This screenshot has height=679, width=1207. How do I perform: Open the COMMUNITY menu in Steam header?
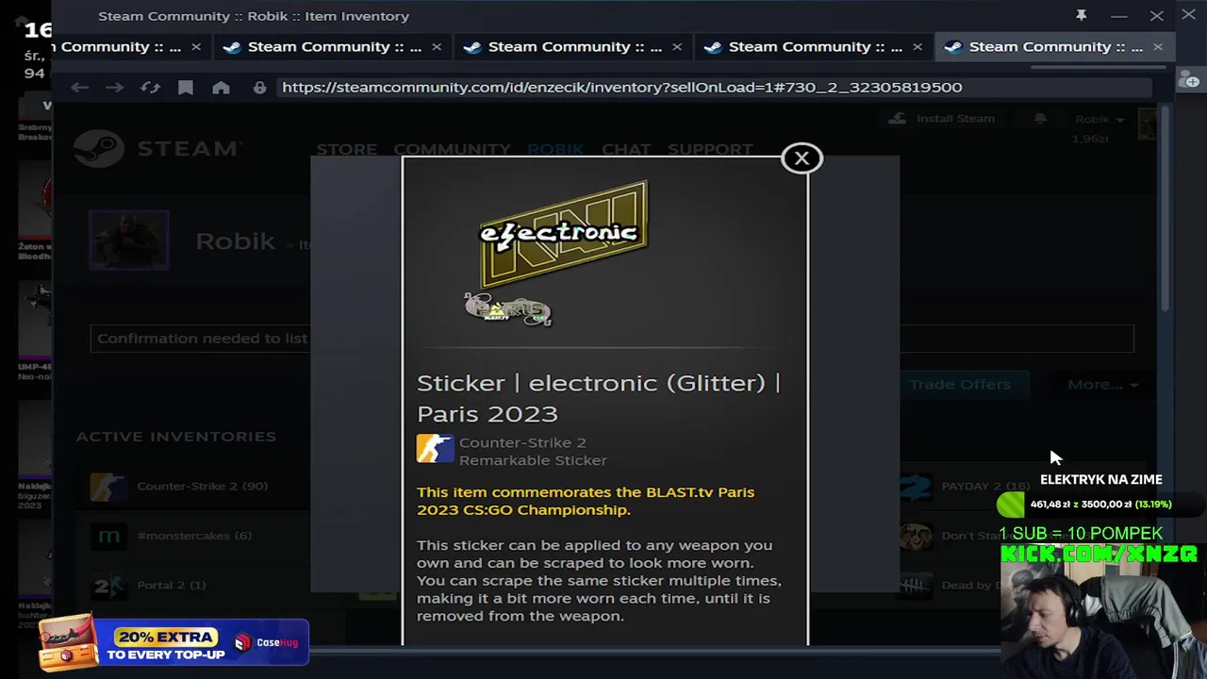(x=452, y=149)
